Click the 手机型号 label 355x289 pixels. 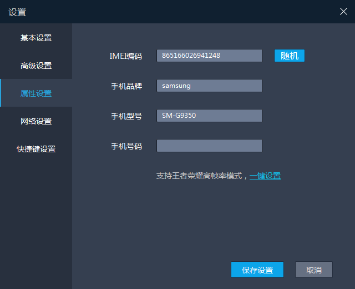[126, 116]
